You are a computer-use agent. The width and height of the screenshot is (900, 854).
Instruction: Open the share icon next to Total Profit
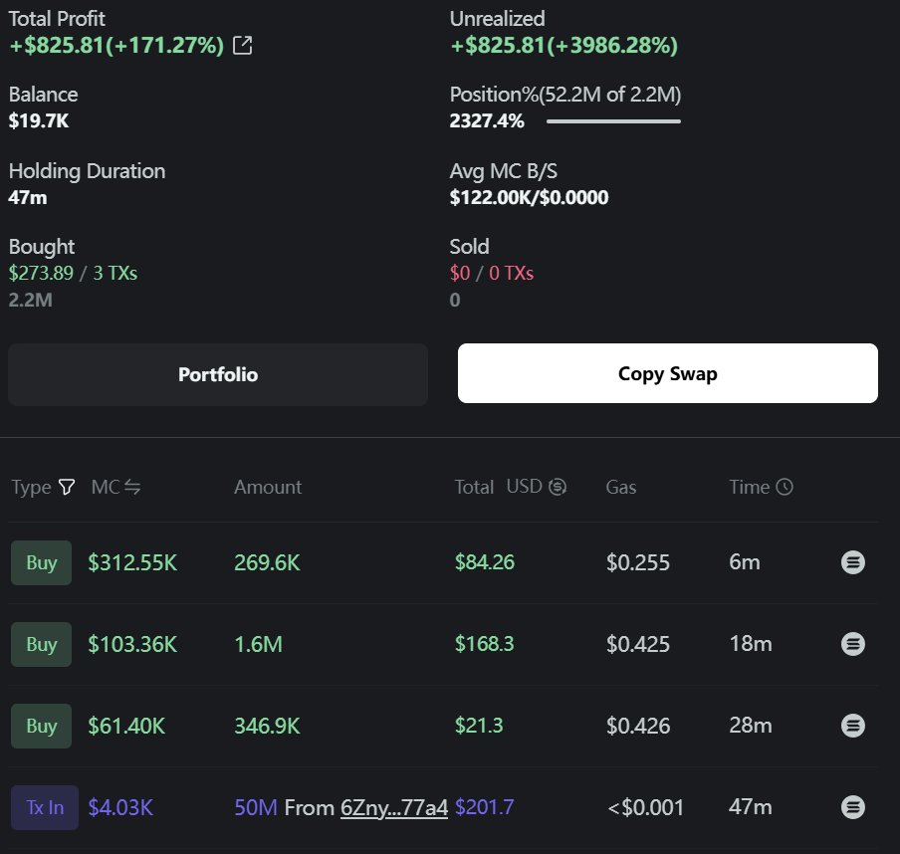[242, 46]
